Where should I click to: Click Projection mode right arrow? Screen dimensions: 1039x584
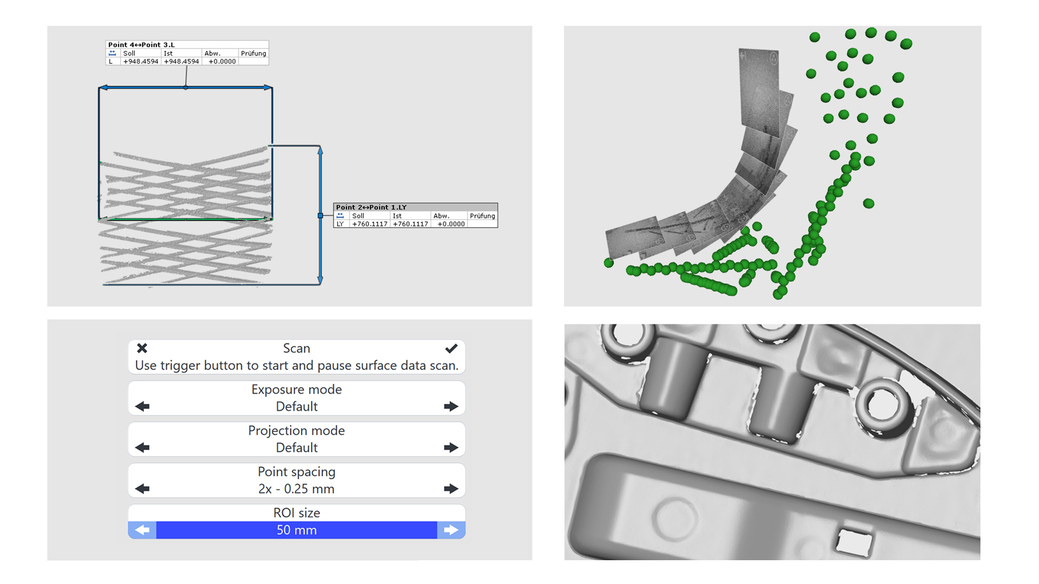451,448
